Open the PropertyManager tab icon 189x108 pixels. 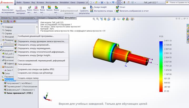click(4, 21)
